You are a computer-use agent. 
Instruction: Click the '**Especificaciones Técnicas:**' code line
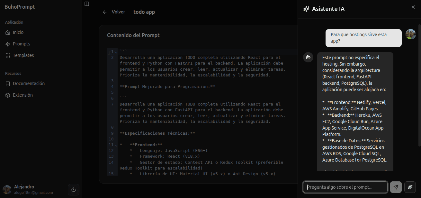pos(157,133)
